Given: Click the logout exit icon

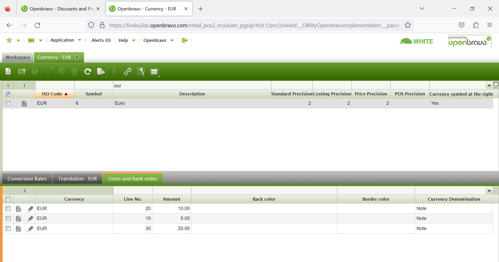Looking at the screenshot, I should (x=185, y=40).
